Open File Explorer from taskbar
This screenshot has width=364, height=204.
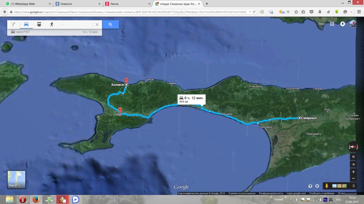tap(9, 199)
